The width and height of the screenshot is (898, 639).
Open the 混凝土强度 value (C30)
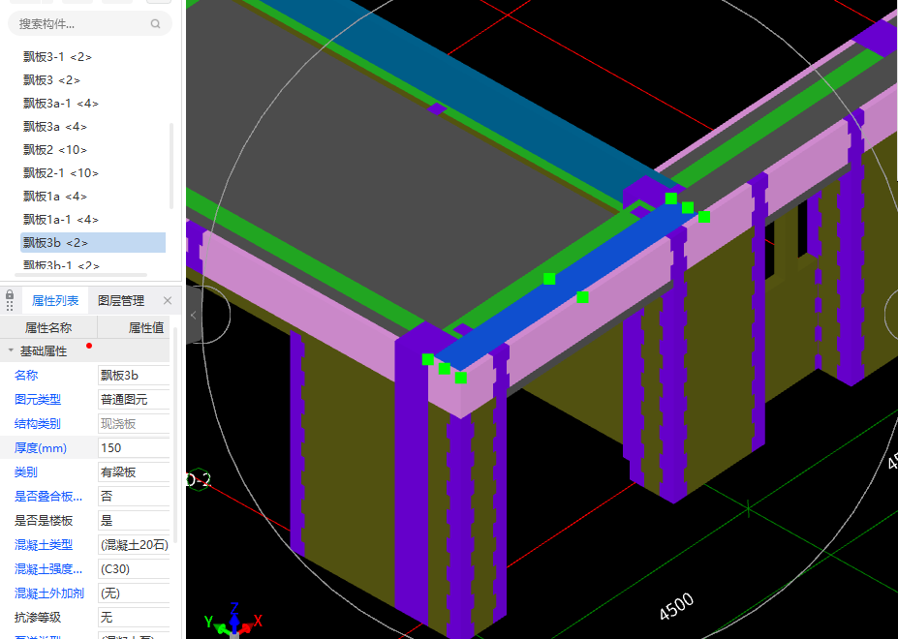click(x=134, y=569)
